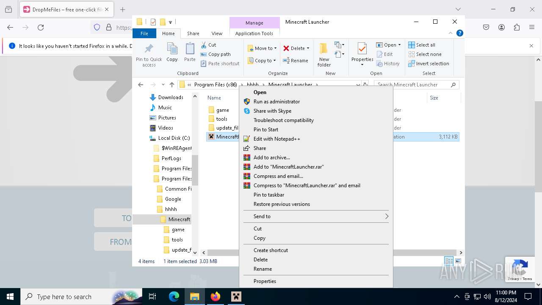Open Windows Start menu
This screenshot has height=305, width=542.
coord(10,297)
